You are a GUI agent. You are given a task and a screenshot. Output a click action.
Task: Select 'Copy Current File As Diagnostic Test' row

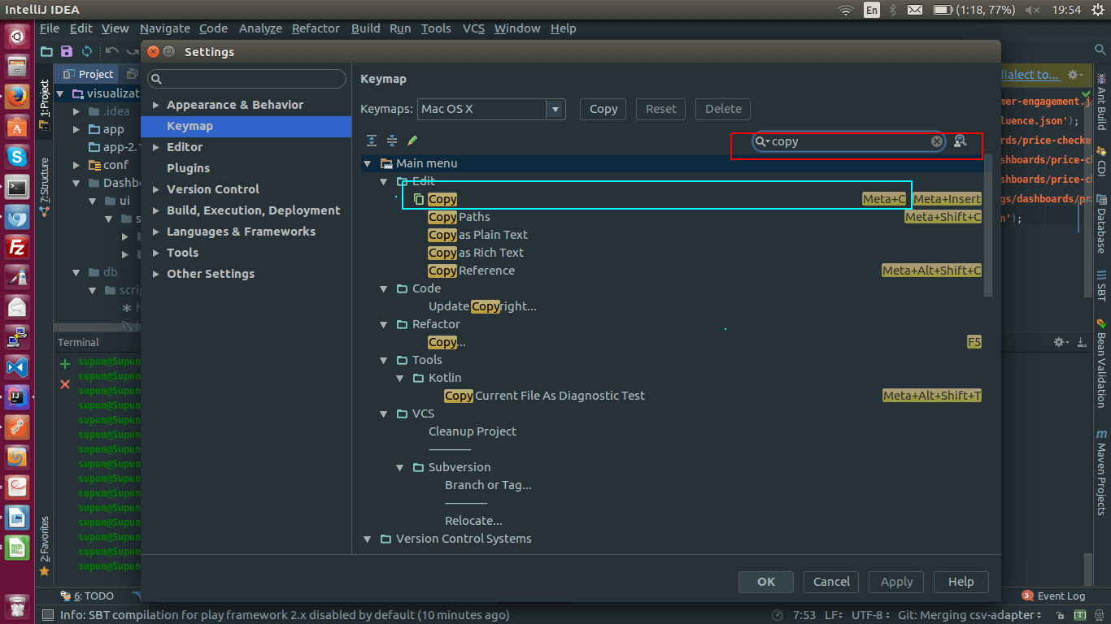coord(673,396)
